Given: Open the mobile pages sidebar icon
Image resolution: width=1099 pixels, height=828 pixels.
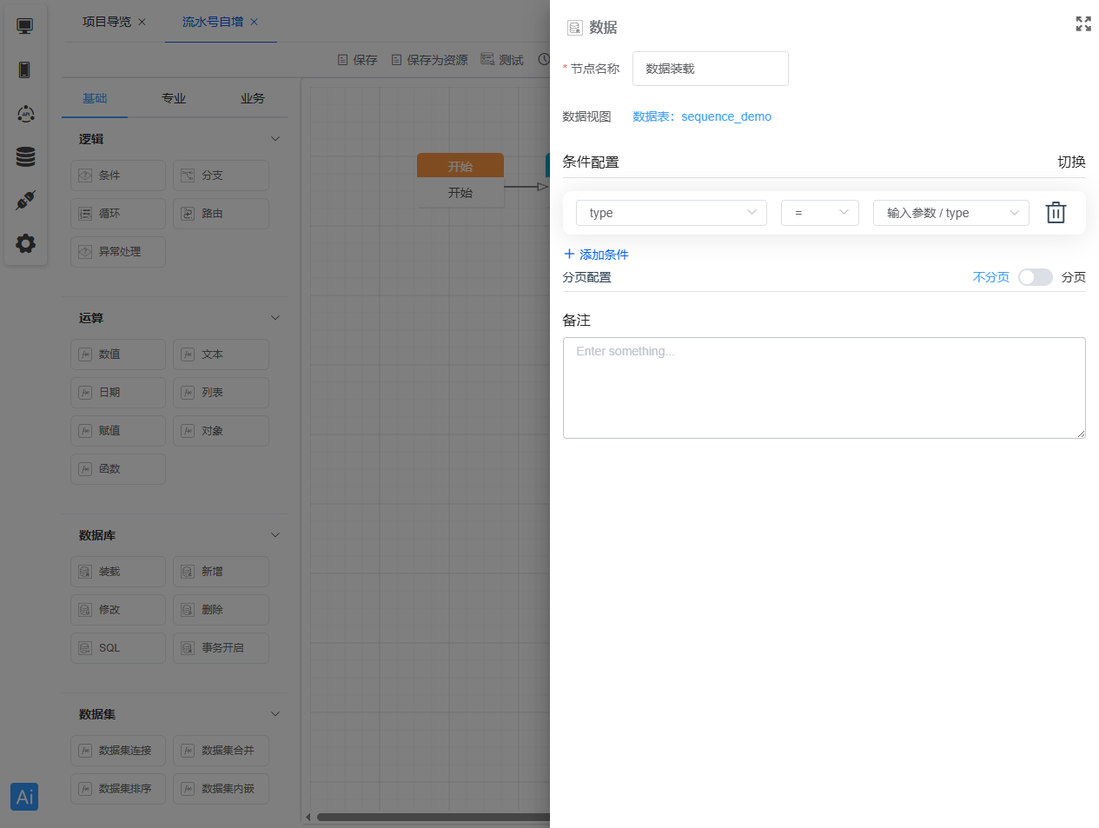Looking at the screenshot, I should point(24,70).
